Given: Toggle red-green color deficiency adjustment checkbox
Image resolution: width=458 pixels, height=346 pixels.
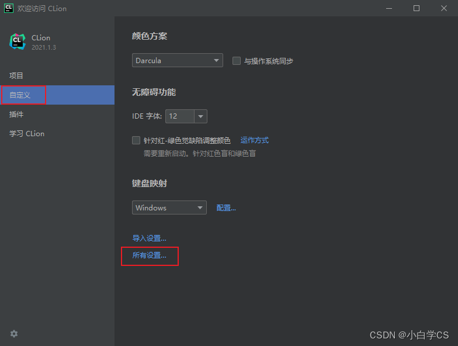Looking at the screenshot, I should pyautogui.click(x=136, y=140).
